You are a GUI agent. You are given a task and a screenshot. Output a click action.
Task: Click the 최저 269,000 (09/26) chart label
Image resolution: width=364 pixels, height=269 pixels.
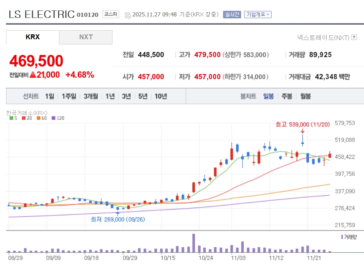[118, 219]
